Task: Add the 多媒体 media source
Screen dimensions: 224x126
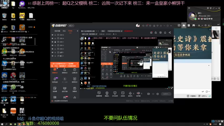Action: point(123,94)
